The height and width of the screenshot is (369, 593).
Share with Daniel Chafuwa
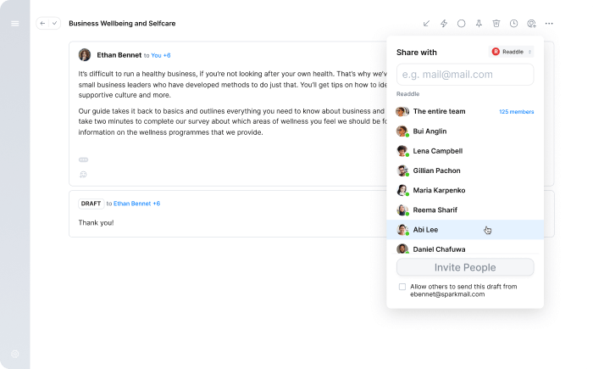tap(465, 248)
